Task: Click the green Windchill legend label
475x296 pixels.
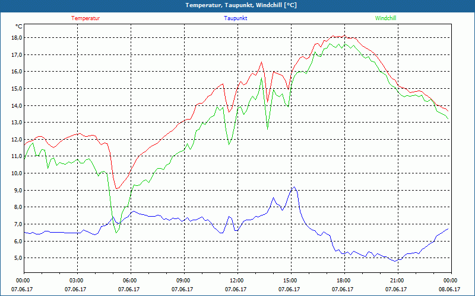Action: coord(385,18)
